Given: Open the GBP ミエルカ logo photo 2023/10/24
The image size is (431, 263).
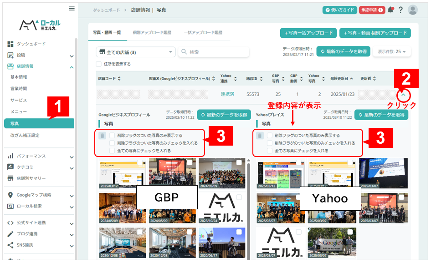Looking at the screenshot, I should 222,208.
